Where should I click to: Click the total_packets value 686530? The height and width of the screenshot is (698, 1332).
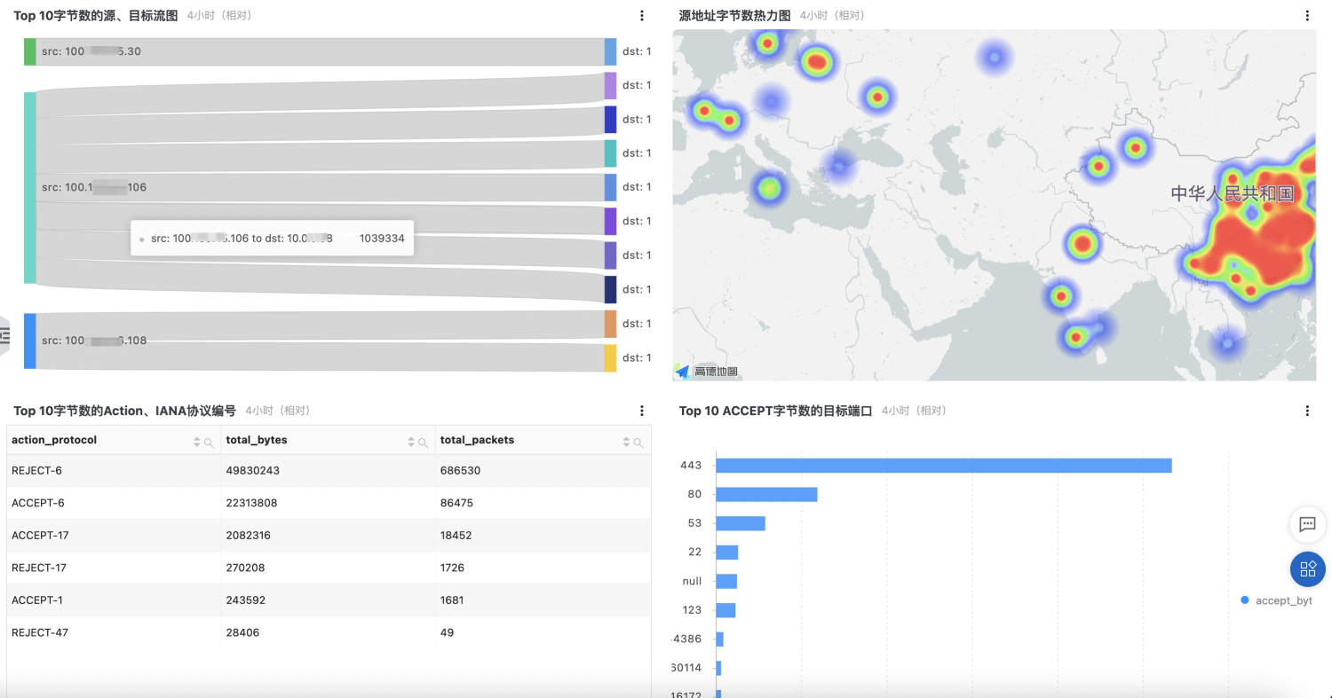click(x=460, y=471)
